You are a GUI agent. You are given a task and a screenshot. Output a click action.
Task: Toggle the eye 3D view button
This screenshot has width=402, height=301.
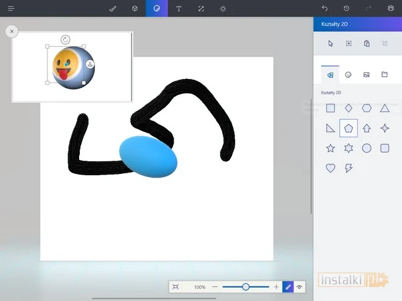pos(300,286)
